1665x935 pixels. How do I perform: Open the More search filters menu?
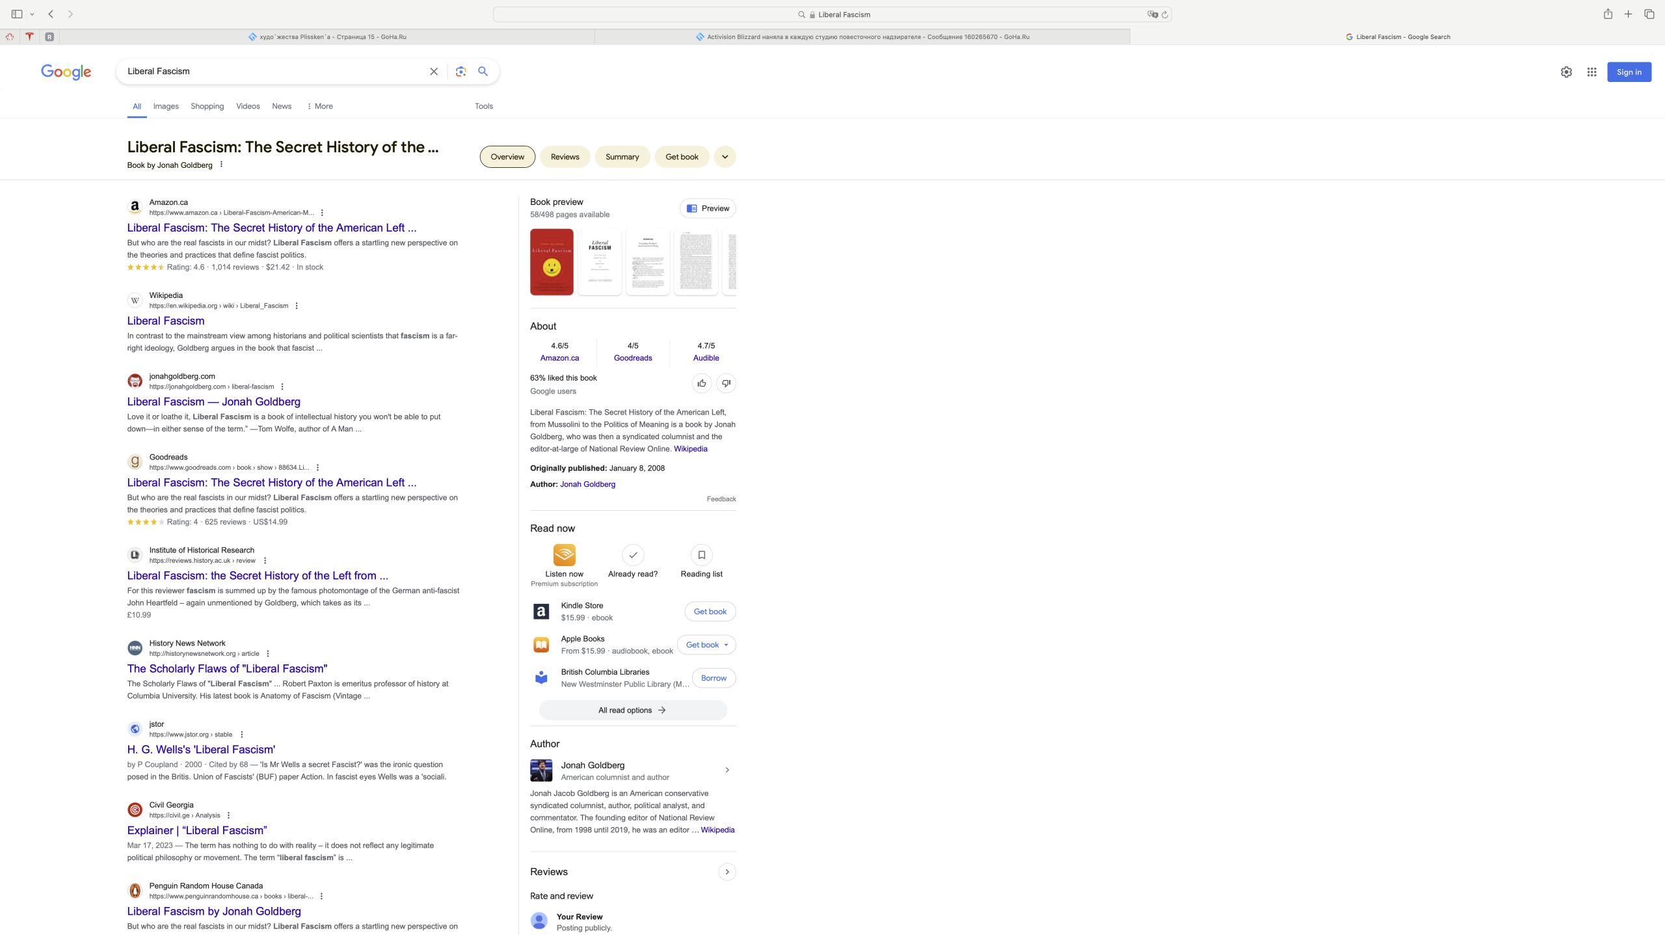(x=319, y=106)
